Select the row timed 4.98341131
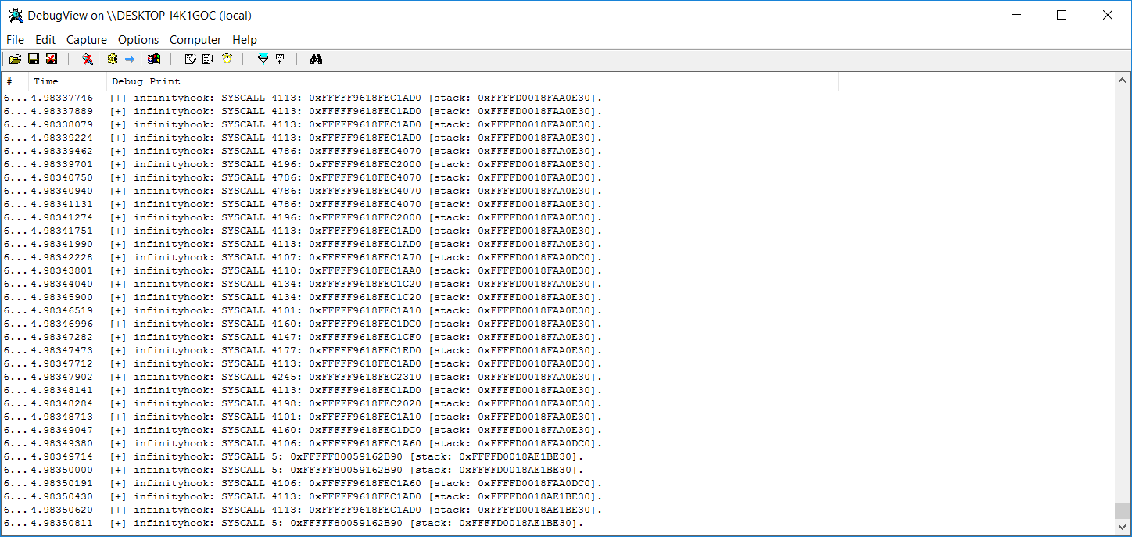 click(558, 204)
